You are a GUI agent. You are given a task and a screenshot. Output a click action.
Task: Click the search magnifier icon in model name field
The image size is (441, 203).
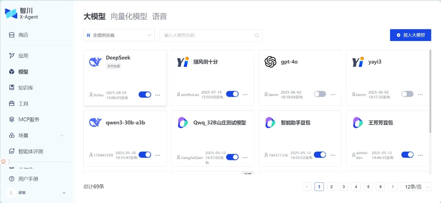coord(257,35)
